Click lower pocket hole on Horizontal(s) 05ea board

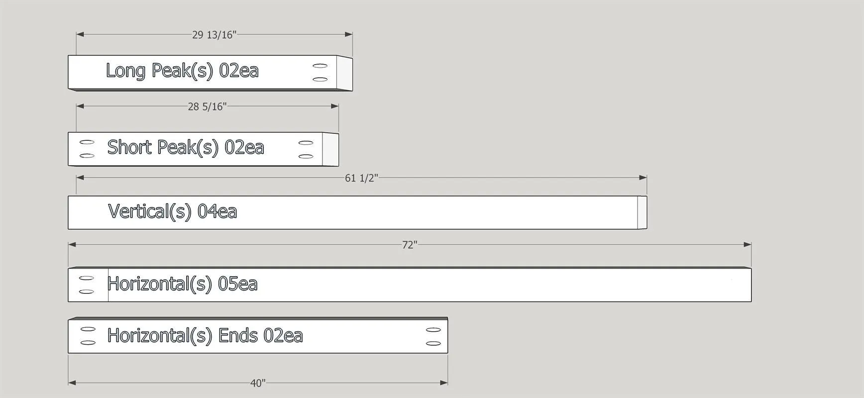(x=87, y=292)
